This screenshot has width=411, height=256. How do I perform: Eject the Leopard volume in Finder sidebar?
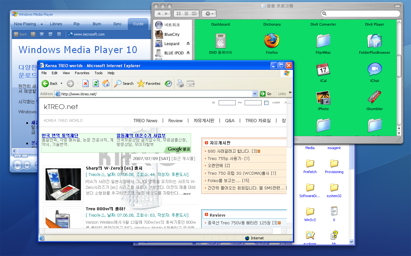[x=188, y=44]
